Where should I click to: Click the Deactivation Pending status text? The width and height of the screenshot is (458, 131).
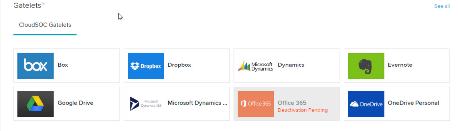303,110
